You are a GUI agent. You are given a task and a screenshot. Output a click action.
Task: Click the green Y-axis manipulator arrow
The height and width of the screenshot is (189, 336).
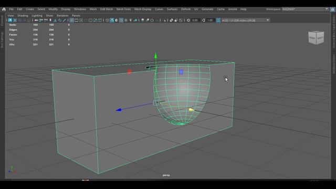pos(155,55)
